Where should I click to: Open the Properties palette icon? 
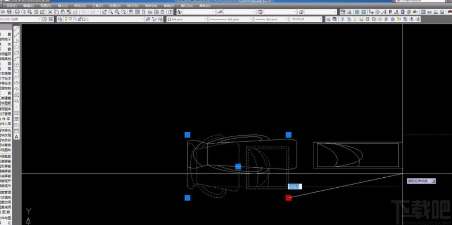[131, 12]
